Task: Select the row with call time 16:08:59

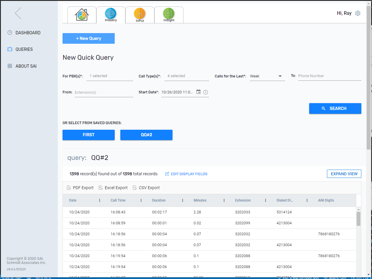Action: coord(209,223)
